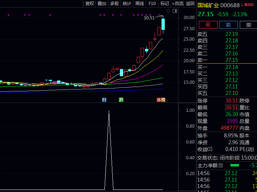The height and width of the screenshot is (192, 257).
Task: Click the 撤 cancel order button
Action: 248,25
